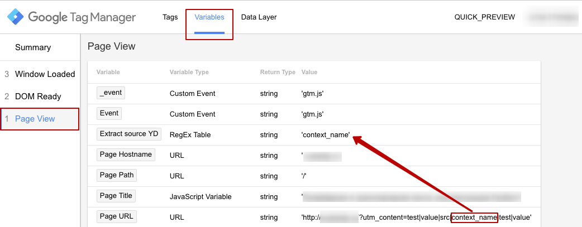Click the Page Path variable chip

[x=117, y=175]
